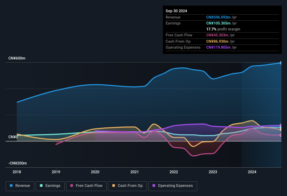The width and height of the screenshot is (287, 196).
Task: Click the orange Cash From Op dot
Action: pos(114,185)
